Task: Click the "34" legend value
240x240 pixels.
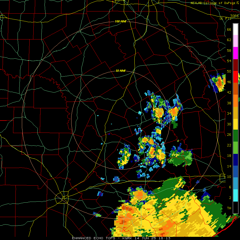Action: (x=229, y=114)
